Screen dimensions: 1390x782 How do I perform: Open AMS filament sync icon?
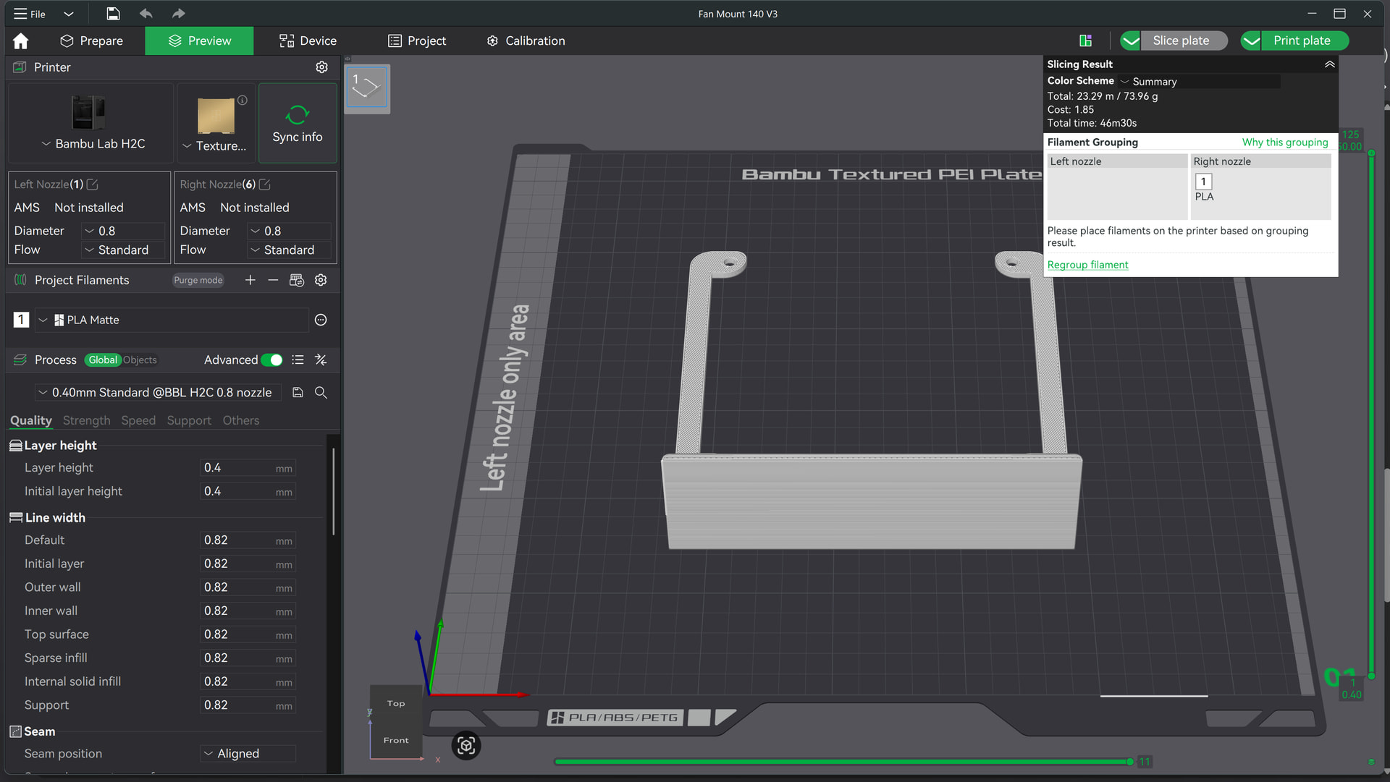[297, 280]
